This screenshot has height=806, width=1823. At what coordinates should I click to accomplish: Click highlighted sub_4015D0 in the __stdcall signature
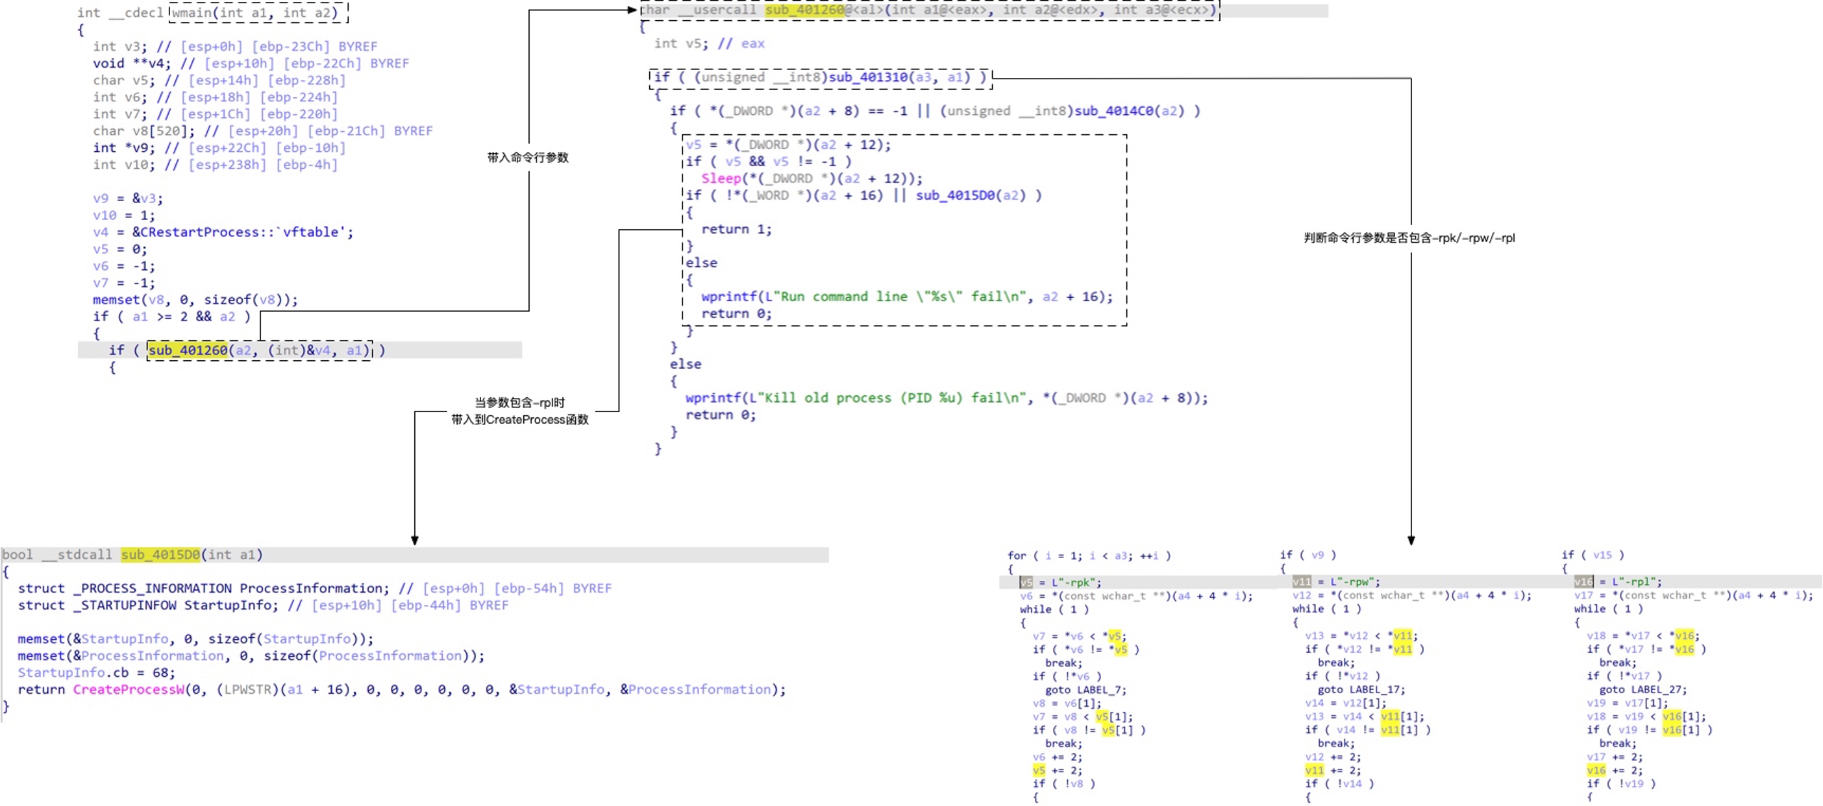coord(160,555)
